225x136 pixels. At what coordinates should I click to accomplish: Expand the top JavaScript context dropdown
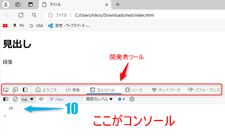click(x=28, y=99)
